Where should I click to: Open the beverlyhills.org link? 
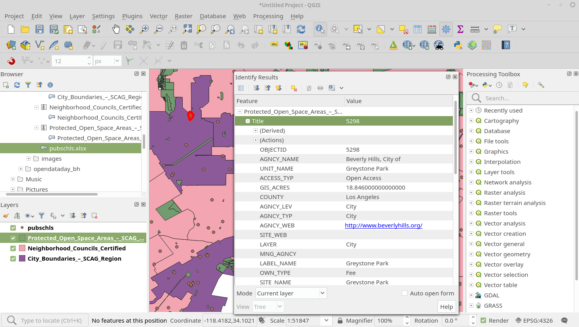click(x=384, y=226)
